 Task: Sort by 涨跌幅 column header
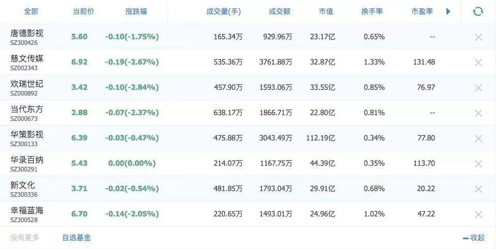136,11
